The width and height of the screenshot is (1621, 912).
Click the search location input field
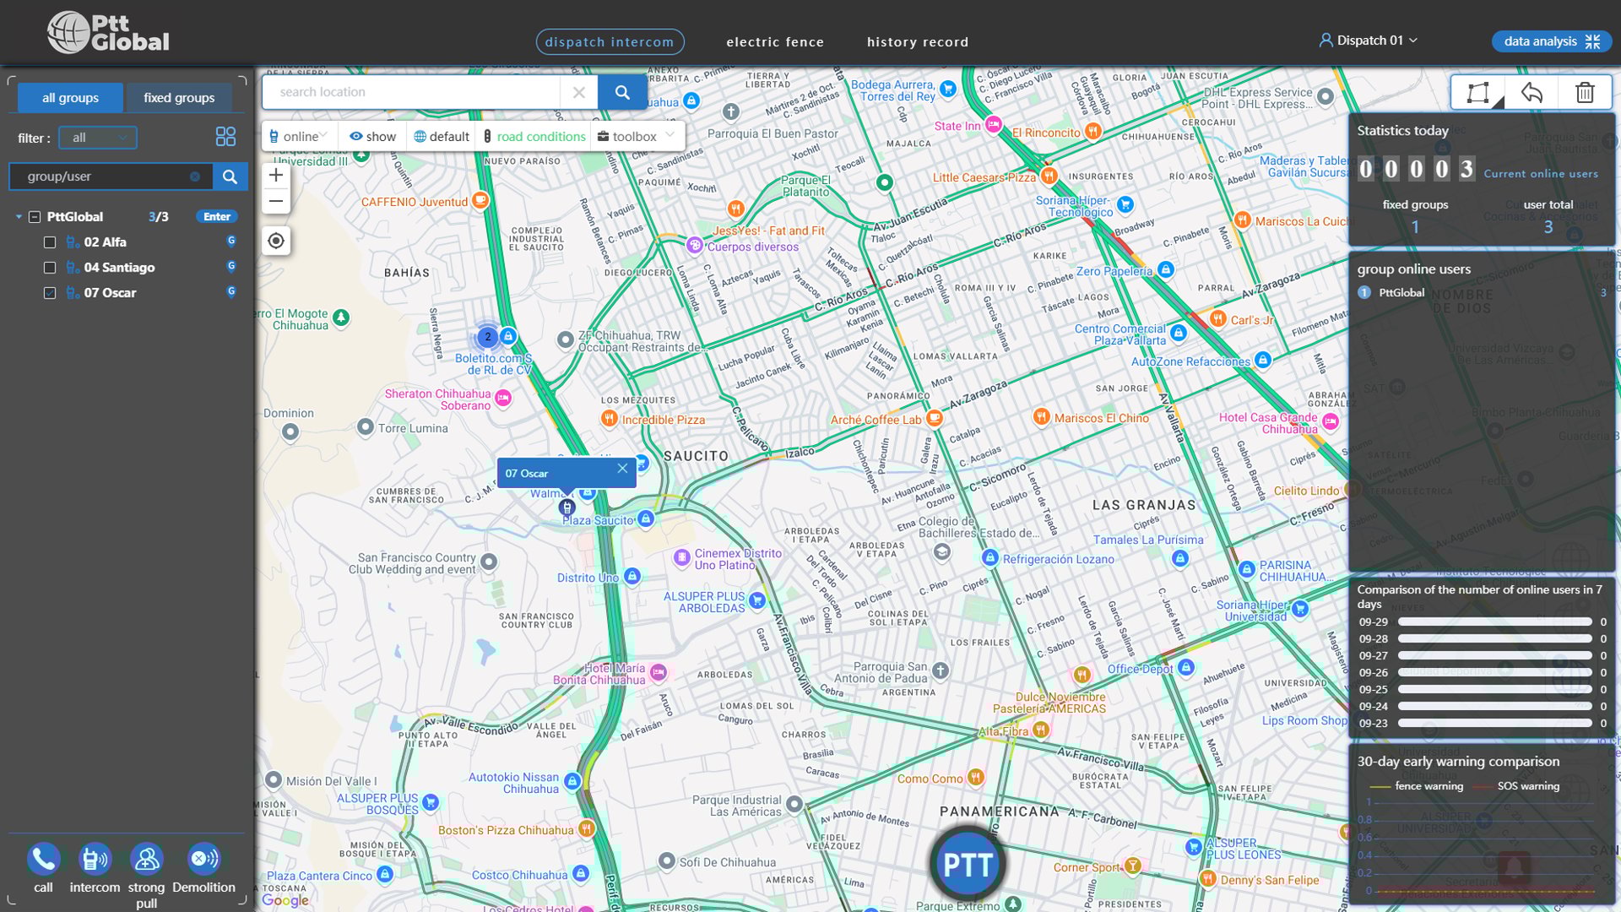coord(410,92)
